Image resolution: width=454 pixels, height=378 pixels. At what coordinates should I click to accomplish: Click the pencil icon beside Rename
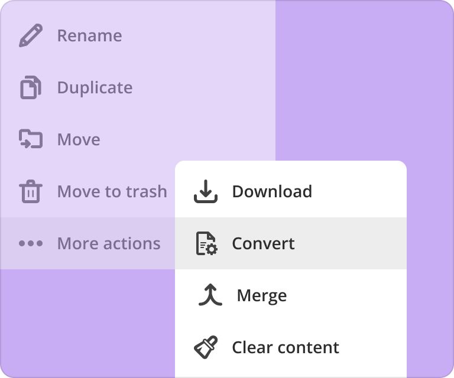[x=31, y=36]
